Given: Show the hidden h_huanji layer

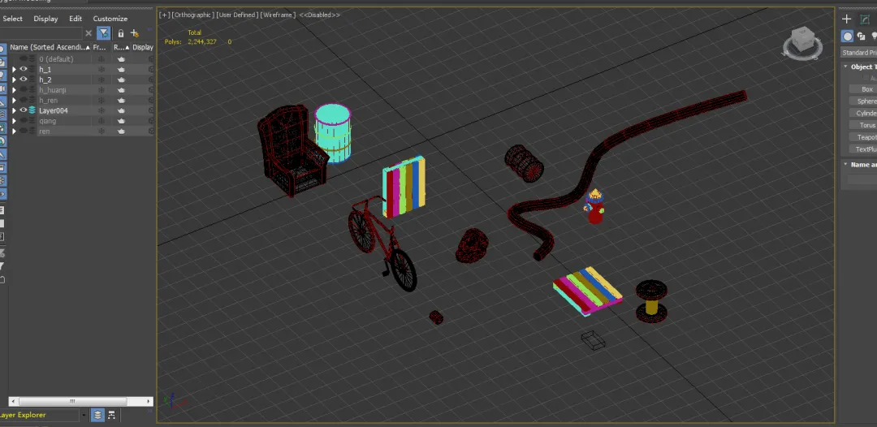Looking at the screenshot, I should coord(24,89).
